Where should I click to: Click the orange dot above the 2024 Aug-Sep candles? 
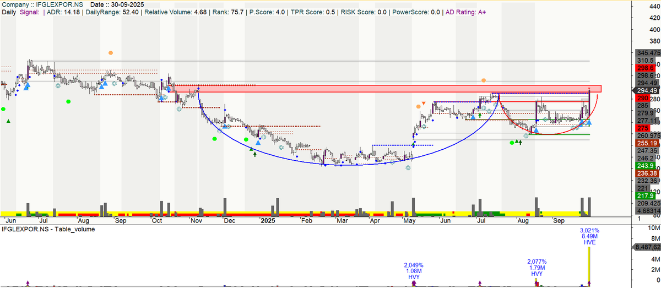[x=111, y=52]
